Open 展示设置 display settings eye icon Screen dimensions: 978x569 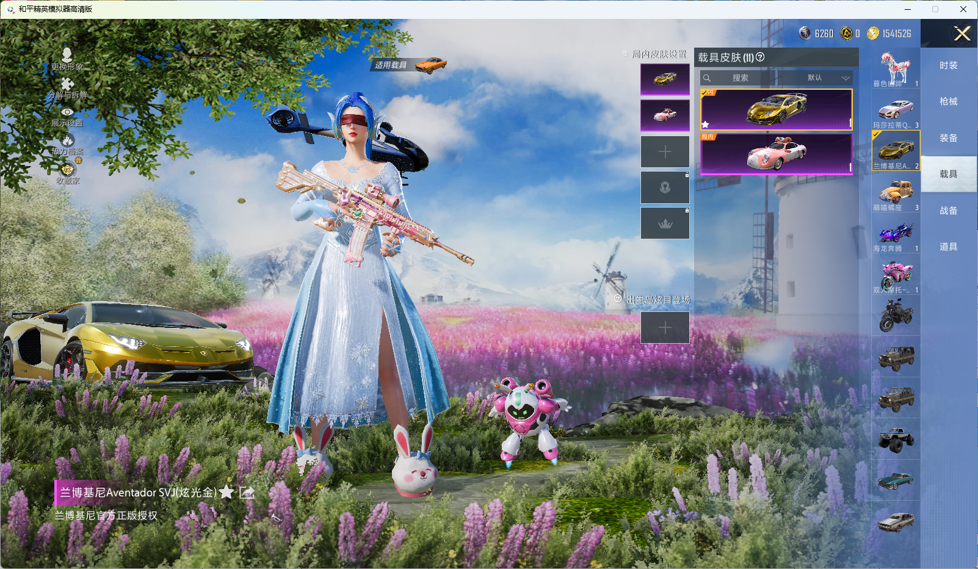pos(67,112)
